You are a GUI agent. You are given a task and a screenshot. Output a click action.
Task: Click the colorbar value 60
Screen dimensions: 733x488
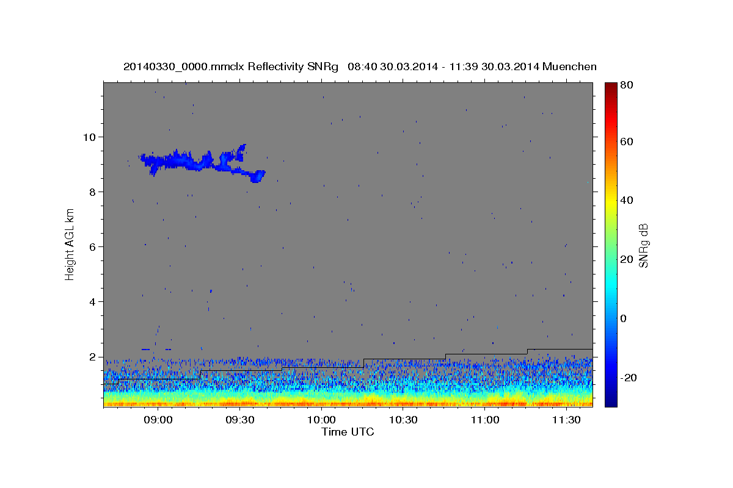pos(627,142)
